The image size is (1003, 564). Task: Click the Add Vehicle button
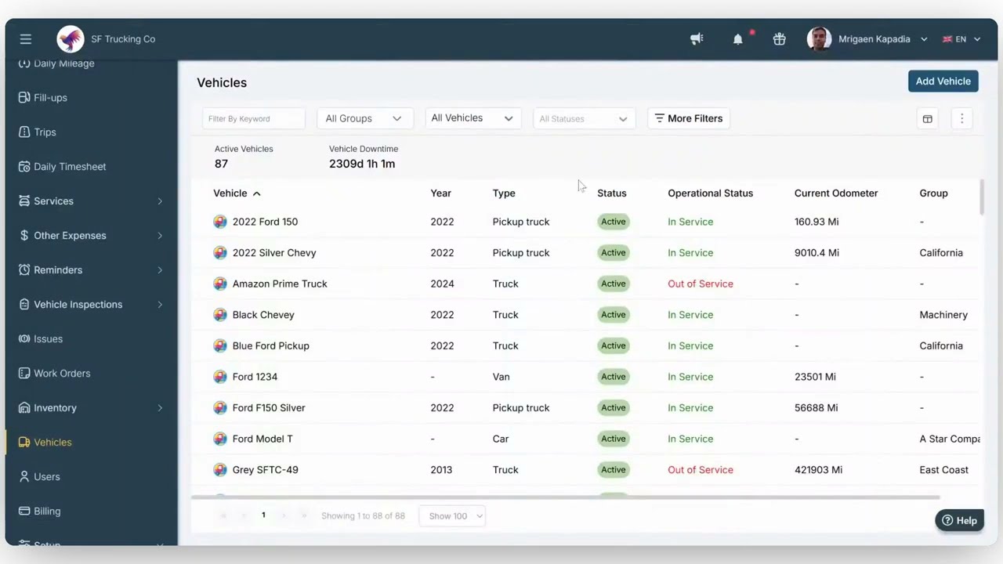pos(943,81)
